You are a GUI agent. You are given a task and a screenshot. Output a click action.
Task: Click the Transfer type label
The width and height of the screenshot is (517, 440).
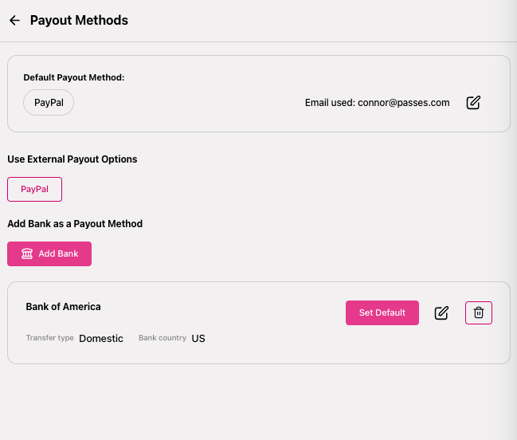click(49, 338)
